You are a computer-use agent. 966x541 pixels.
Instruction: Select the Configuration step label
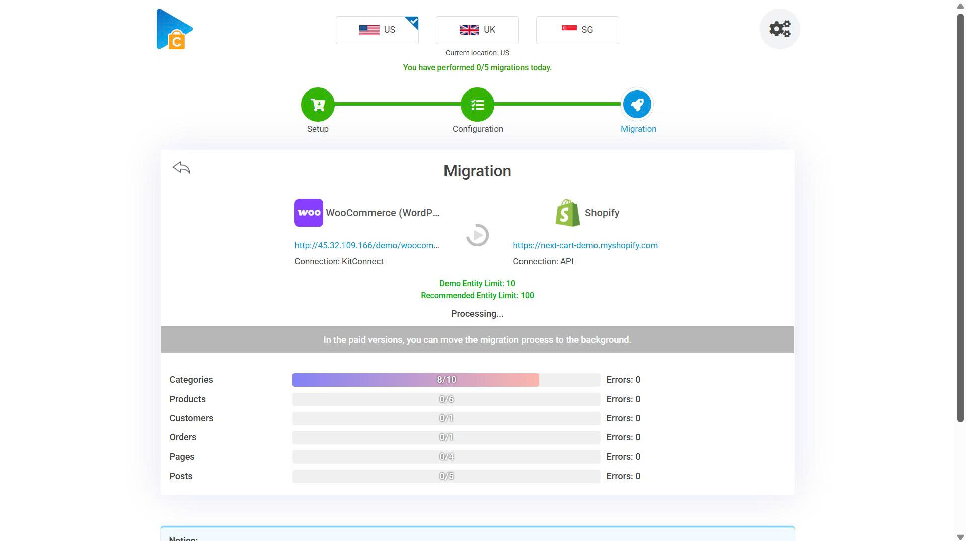[477, 129]
